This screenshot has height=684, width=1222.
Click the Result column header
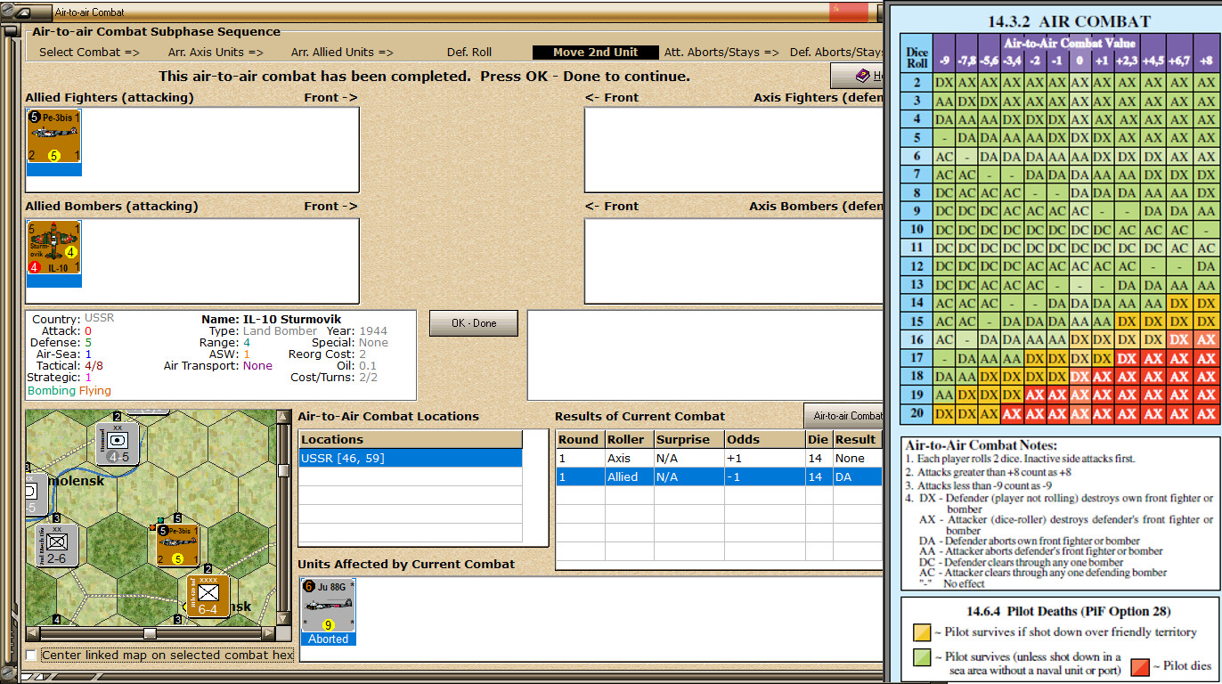857,439
